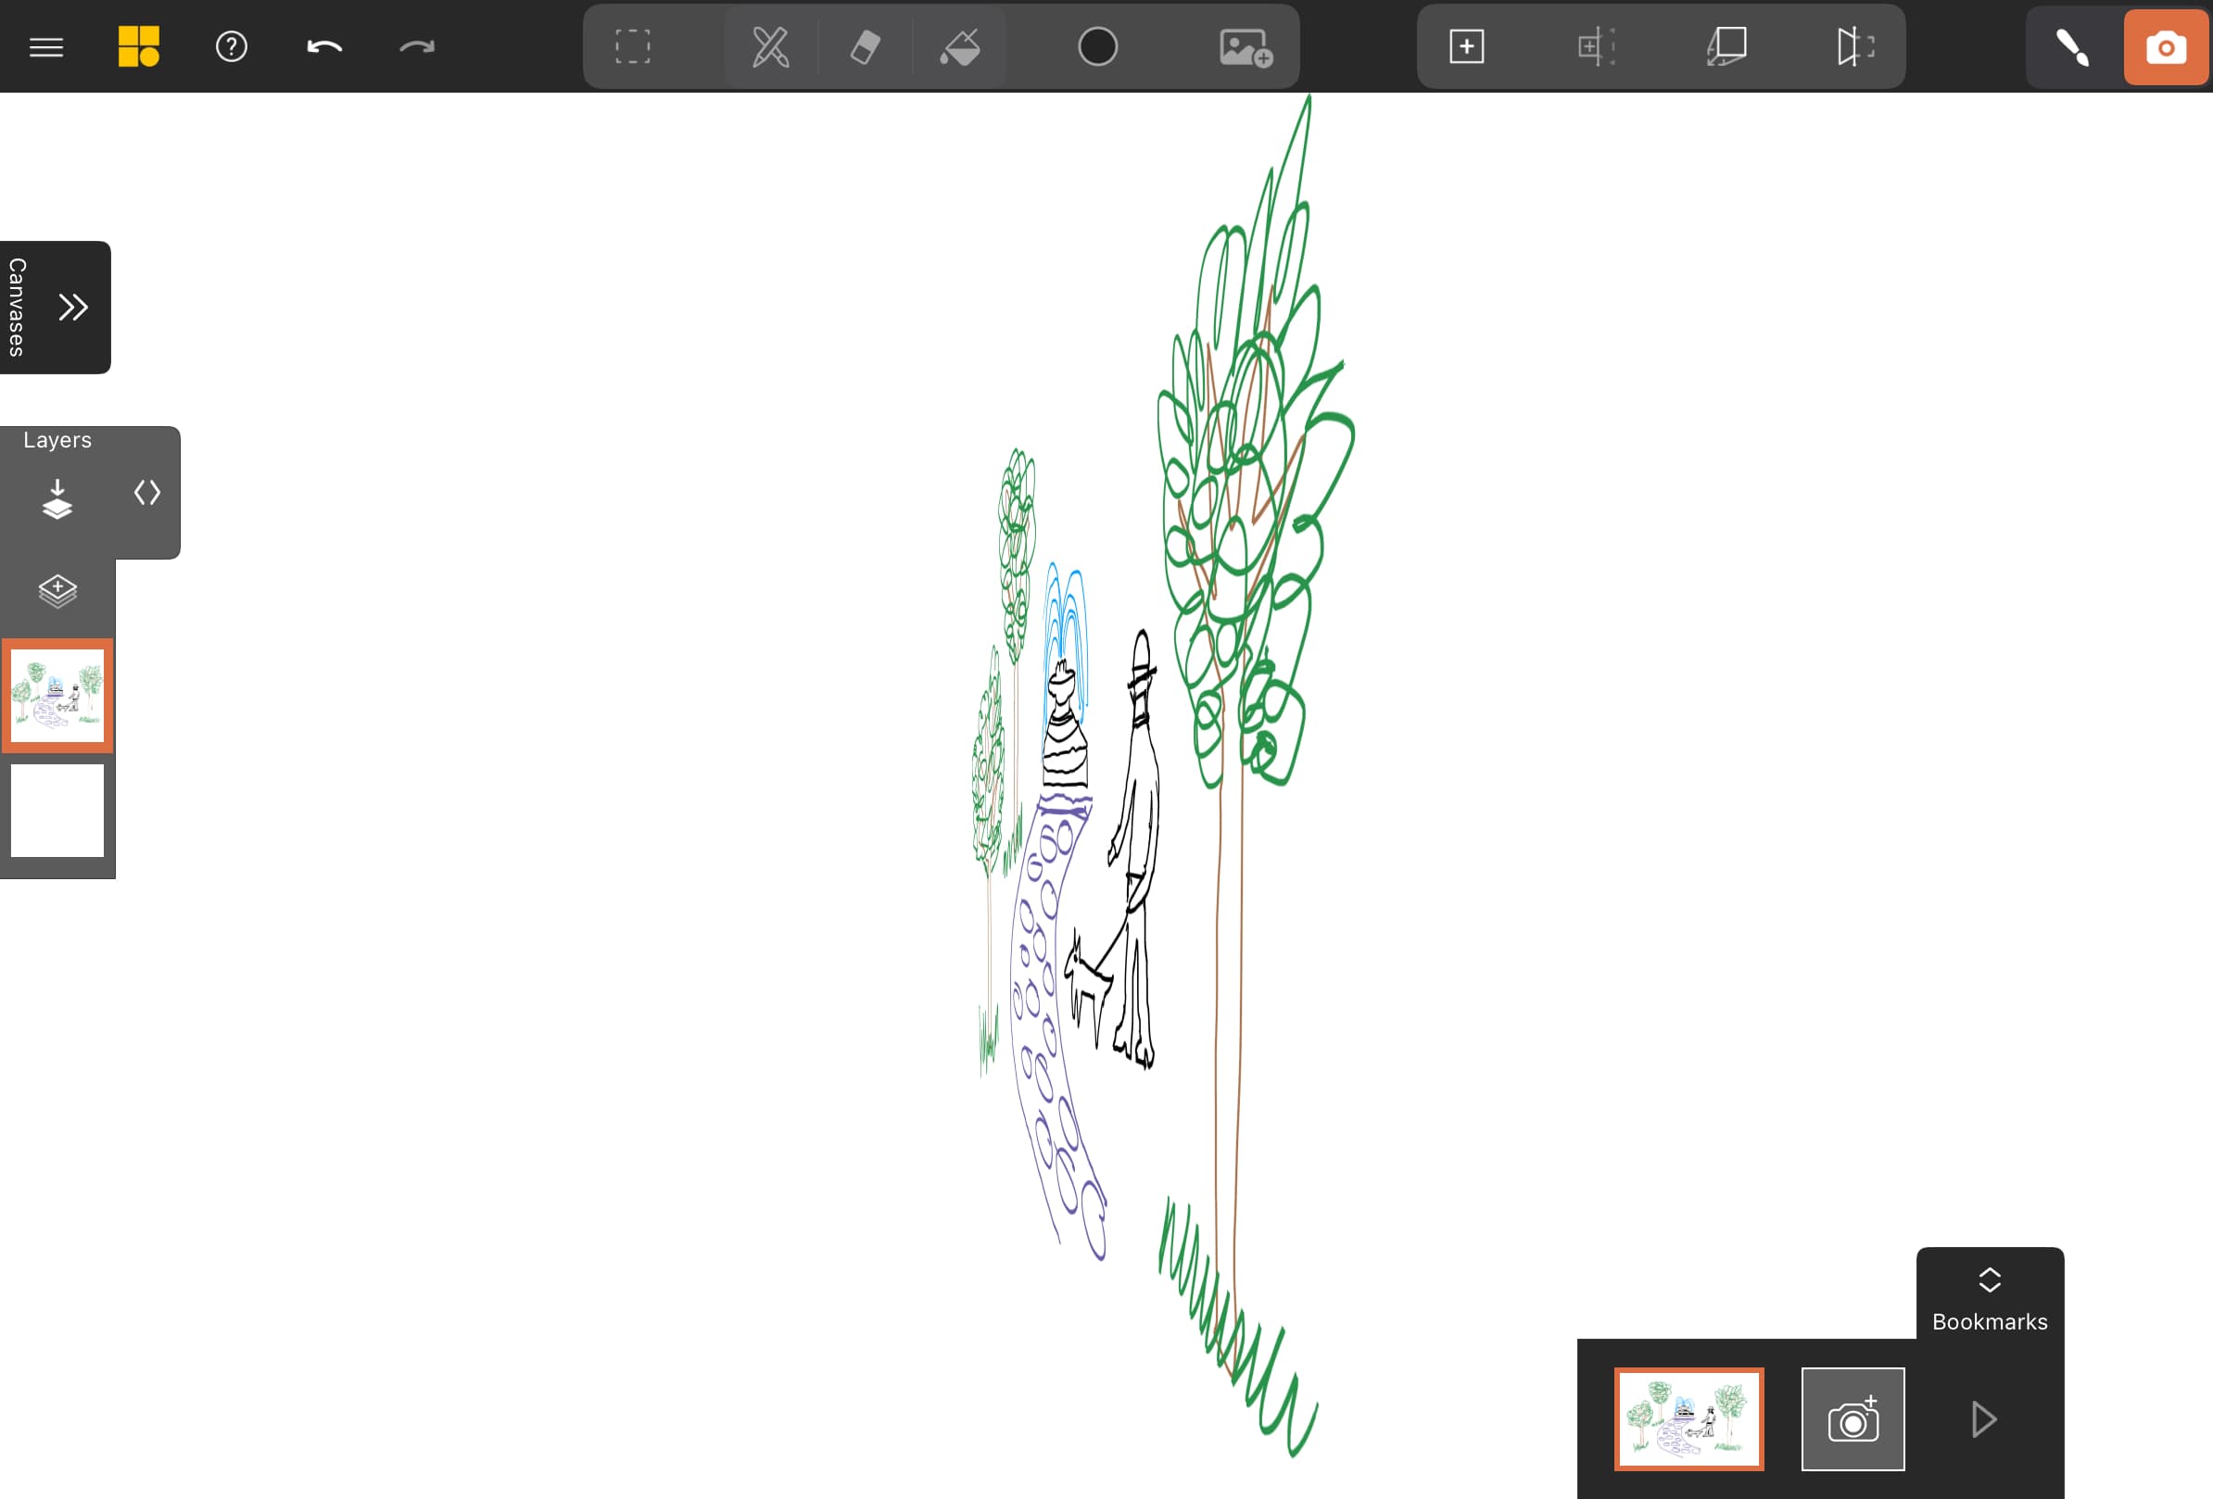
Task: Click the Mosaic app icon top-left
Action: pyautogui.click(x=137, y=45)
